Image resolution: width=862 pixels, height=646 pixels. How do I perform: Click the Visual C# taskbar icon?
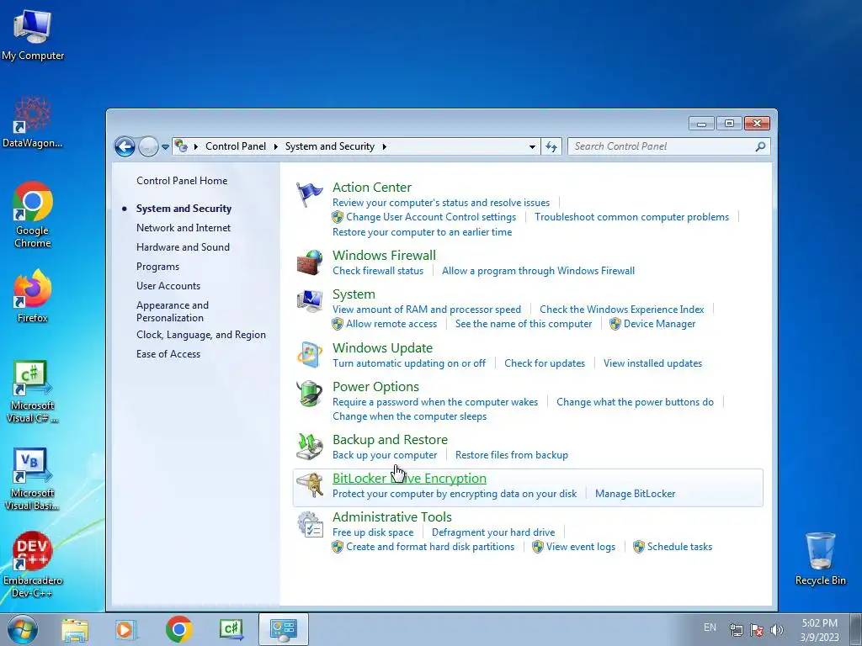tap(231, 629)
